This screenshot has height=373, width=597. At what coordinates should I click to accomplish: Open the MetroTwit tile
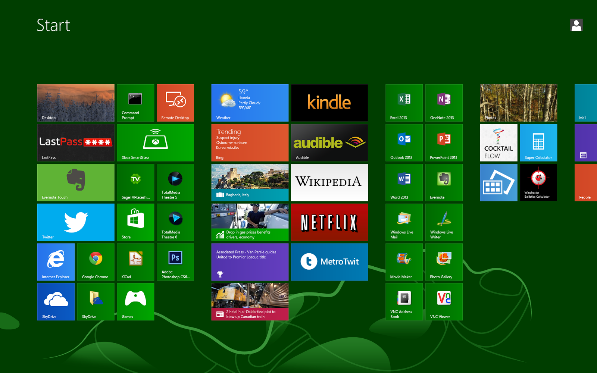[x=329, y=262]
